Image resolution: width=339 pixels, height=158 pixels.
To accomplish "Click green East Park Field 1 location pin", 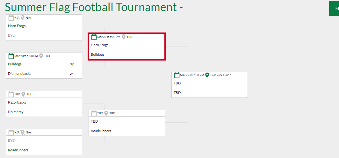I will (x=207, y=75).
